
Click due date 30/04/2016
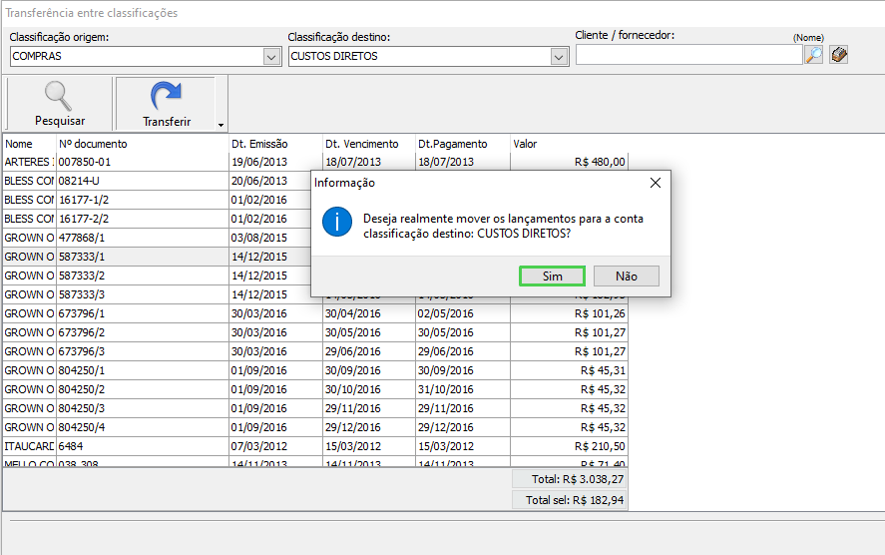[369, 313]
